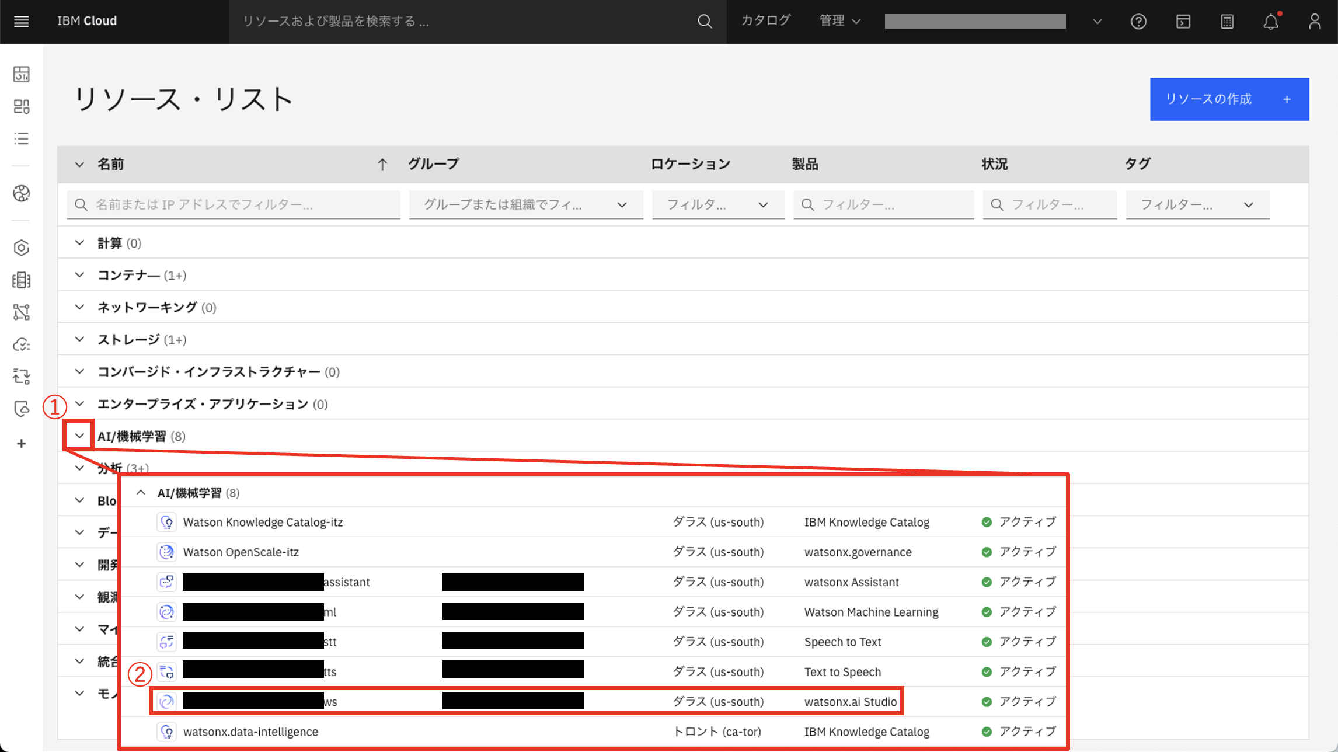Click the name/IP address filter field
Image resolution: width=1338 pixels, height=752 pixels.
pyautogui.click(x=234, y=204)
